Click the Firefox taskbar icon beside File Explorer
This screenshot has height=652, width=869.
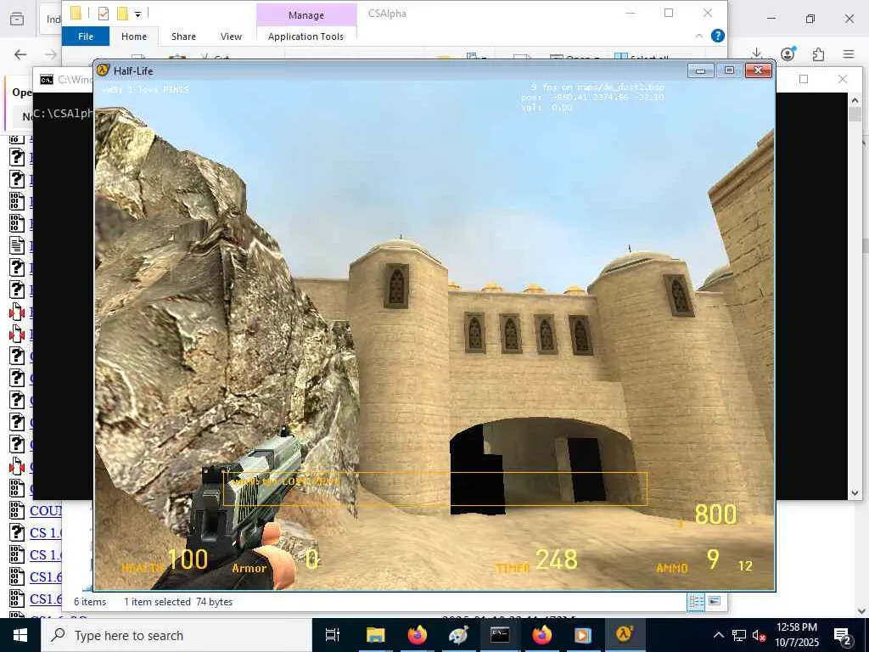(417, 635)
